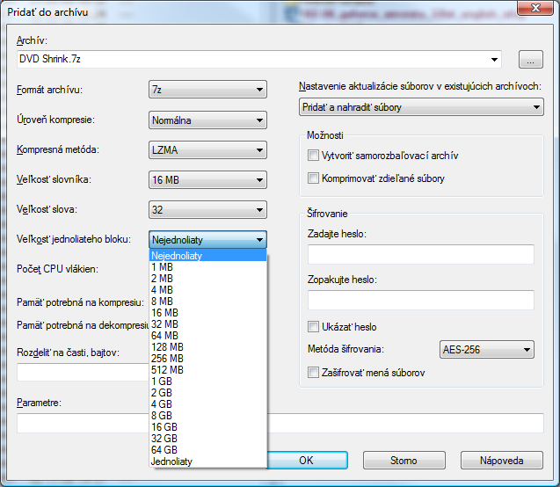560x487 pixels.
Task: Choose 4 GB block size option
Action: pyautogui.click(x=207, y=404)
